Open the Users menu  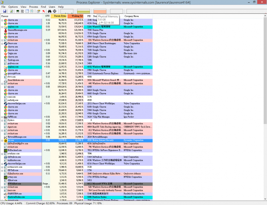(x=52, y=7)
